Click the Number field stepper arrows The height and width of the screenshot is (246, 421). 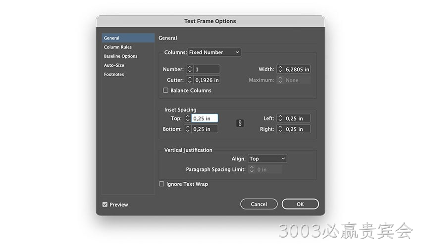coord(190,69)
